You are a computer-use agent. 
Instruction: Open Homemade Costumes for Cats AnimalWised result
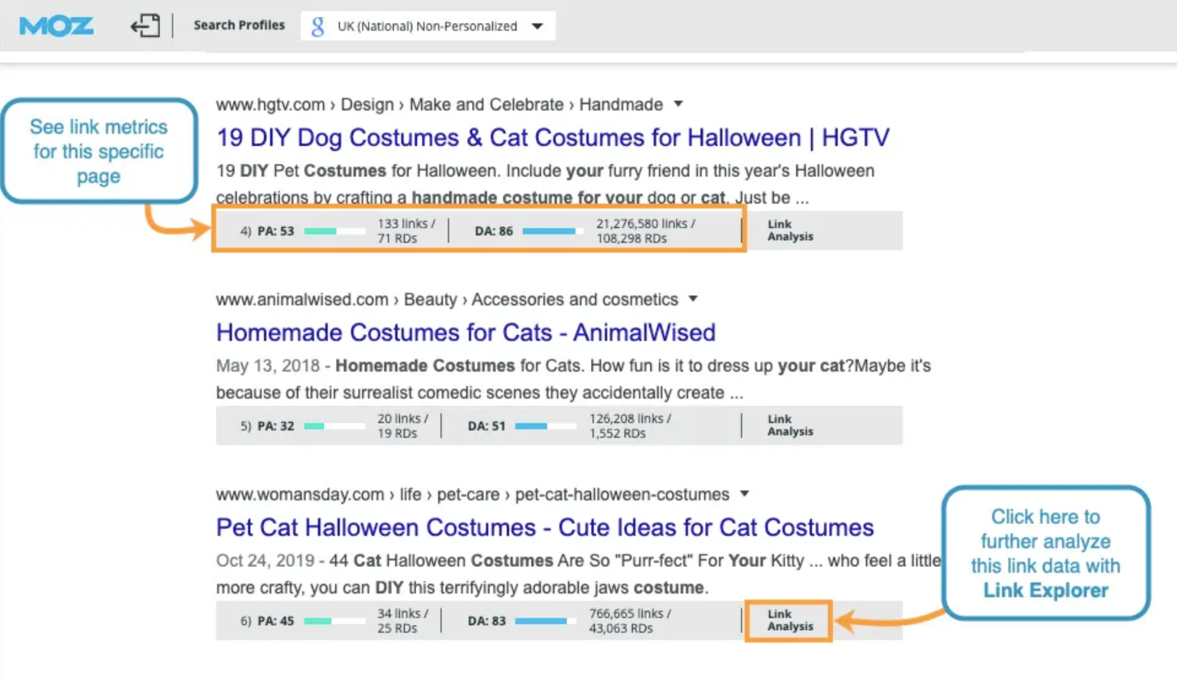pos(465,333)
